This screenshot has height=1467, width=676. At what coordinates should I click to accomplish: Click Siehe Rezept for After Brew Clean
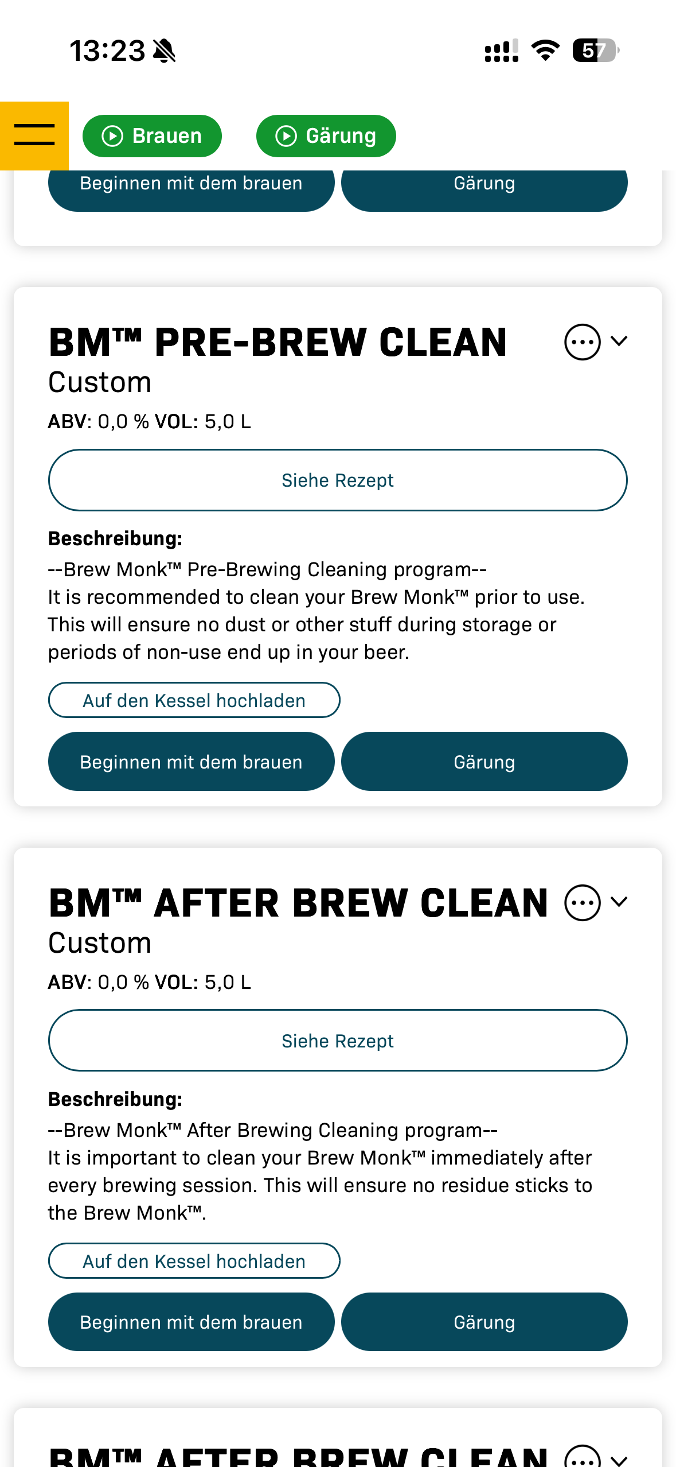pyautogui.click(x=338, y=1041)
